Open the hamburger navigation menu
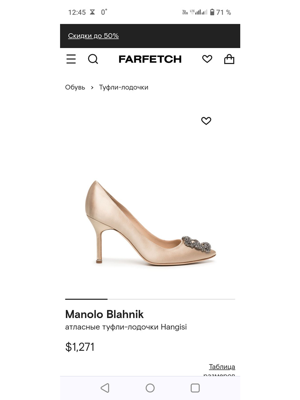The image size is (300, 400). [x=71, y=59]
